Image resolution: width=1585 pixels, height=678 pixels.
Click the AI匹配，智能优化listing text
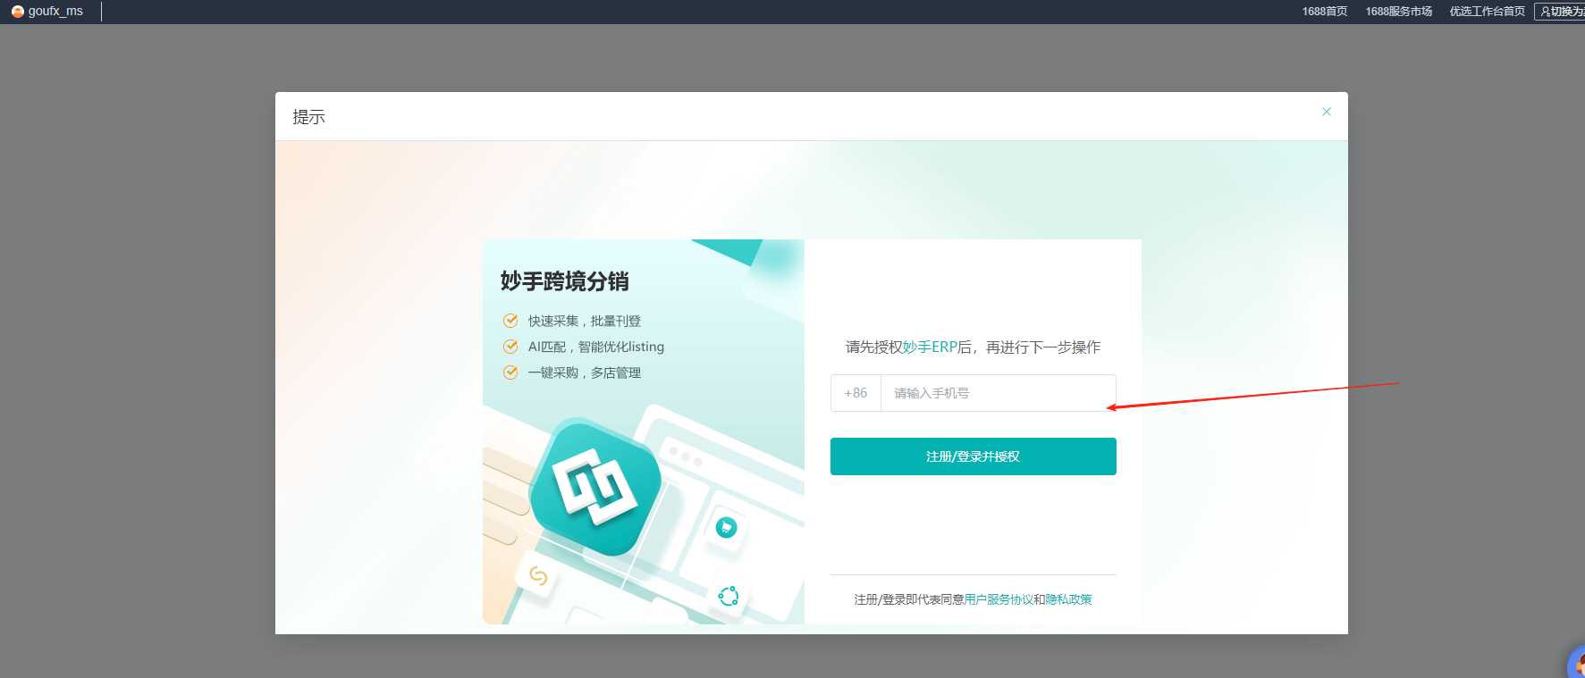(596, 347)
